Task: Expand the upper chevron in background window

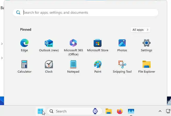Action: pyautogui.click(x=2, y=44)
